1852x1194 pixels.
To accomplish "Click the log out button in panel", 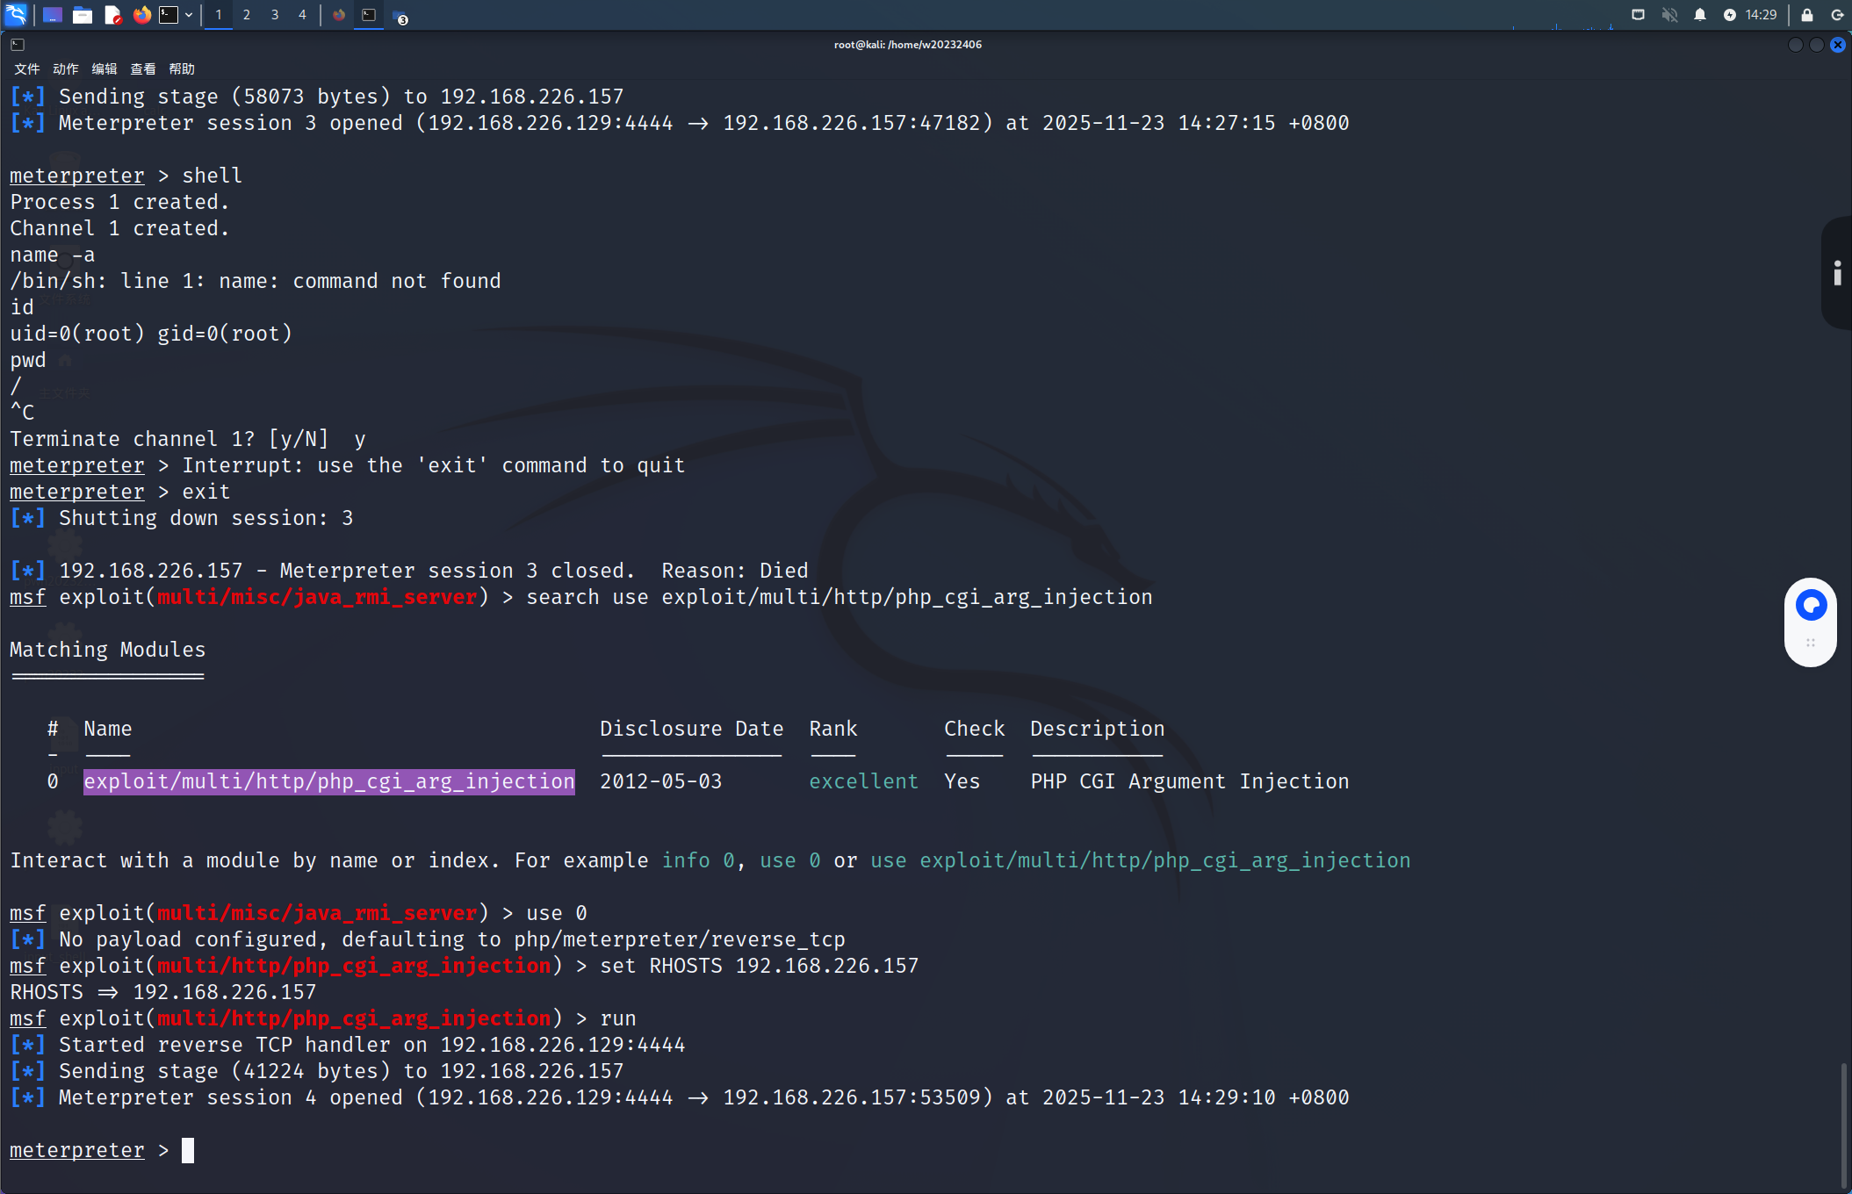I will point(1836,15).
